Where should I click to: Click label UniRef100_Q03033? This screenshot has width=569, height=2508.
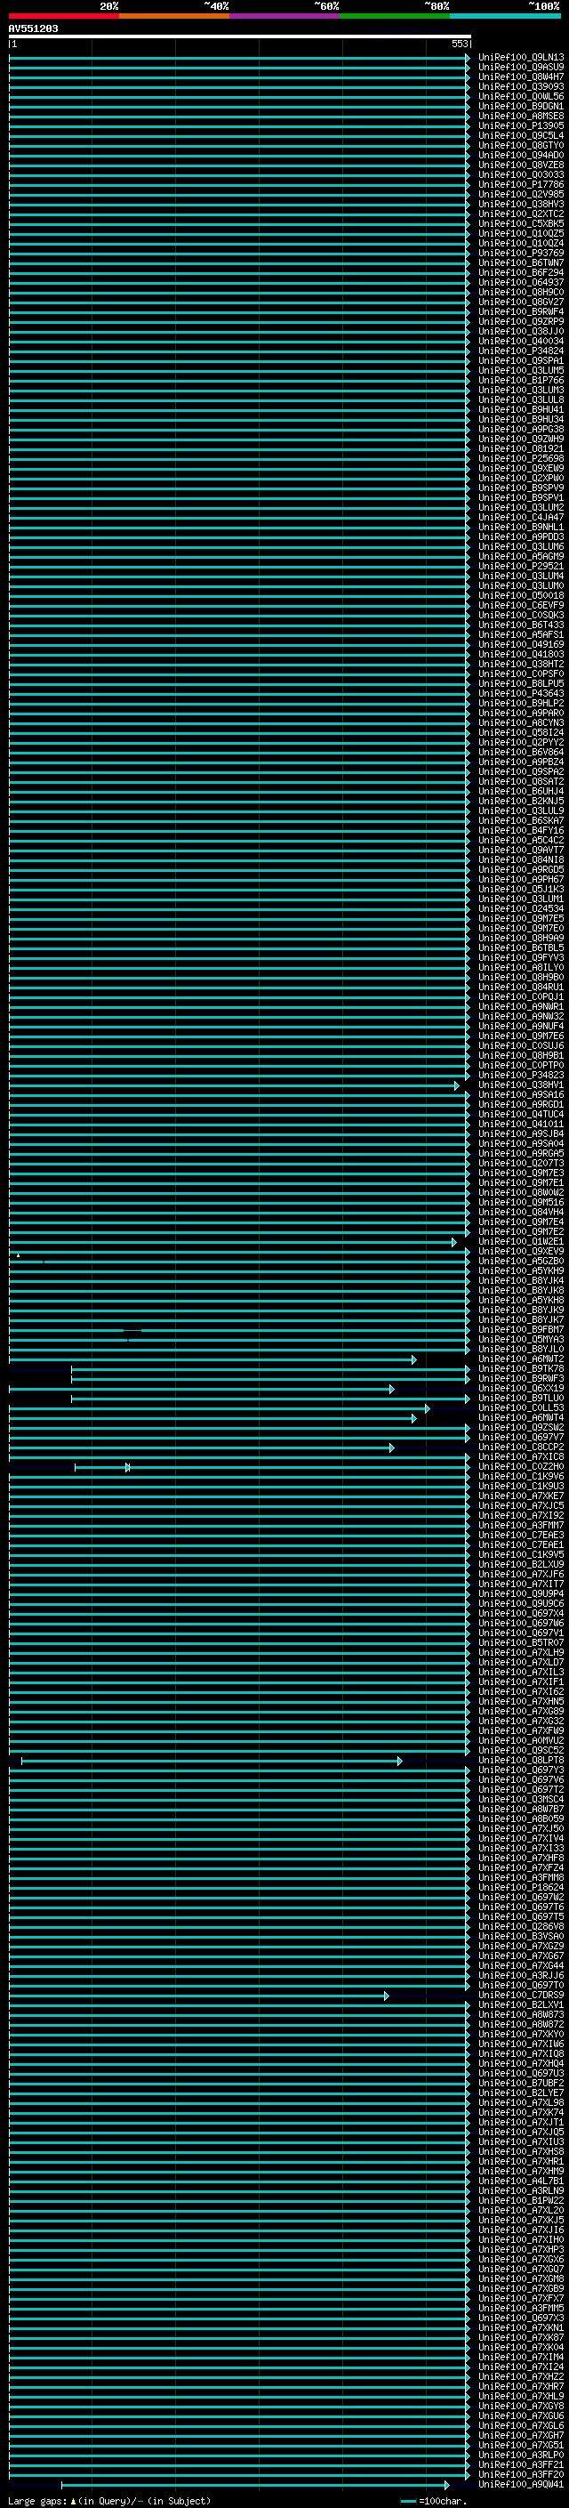[x=521, y=174]
